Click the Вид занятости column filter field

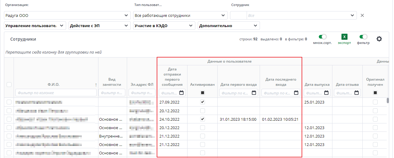(x=112, y=93)
